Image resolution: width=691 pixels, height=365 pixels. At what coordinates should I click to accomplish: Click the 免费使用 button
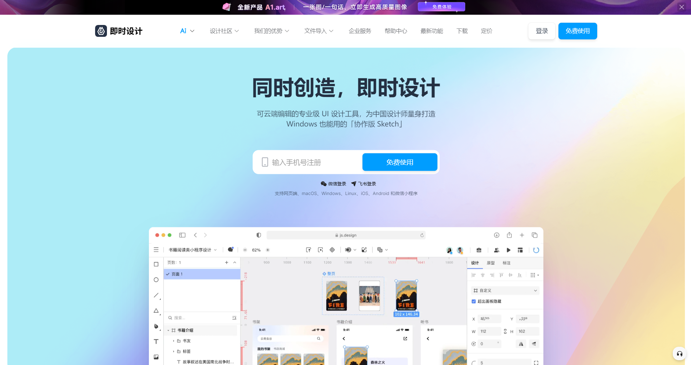[x=578, y=31]
